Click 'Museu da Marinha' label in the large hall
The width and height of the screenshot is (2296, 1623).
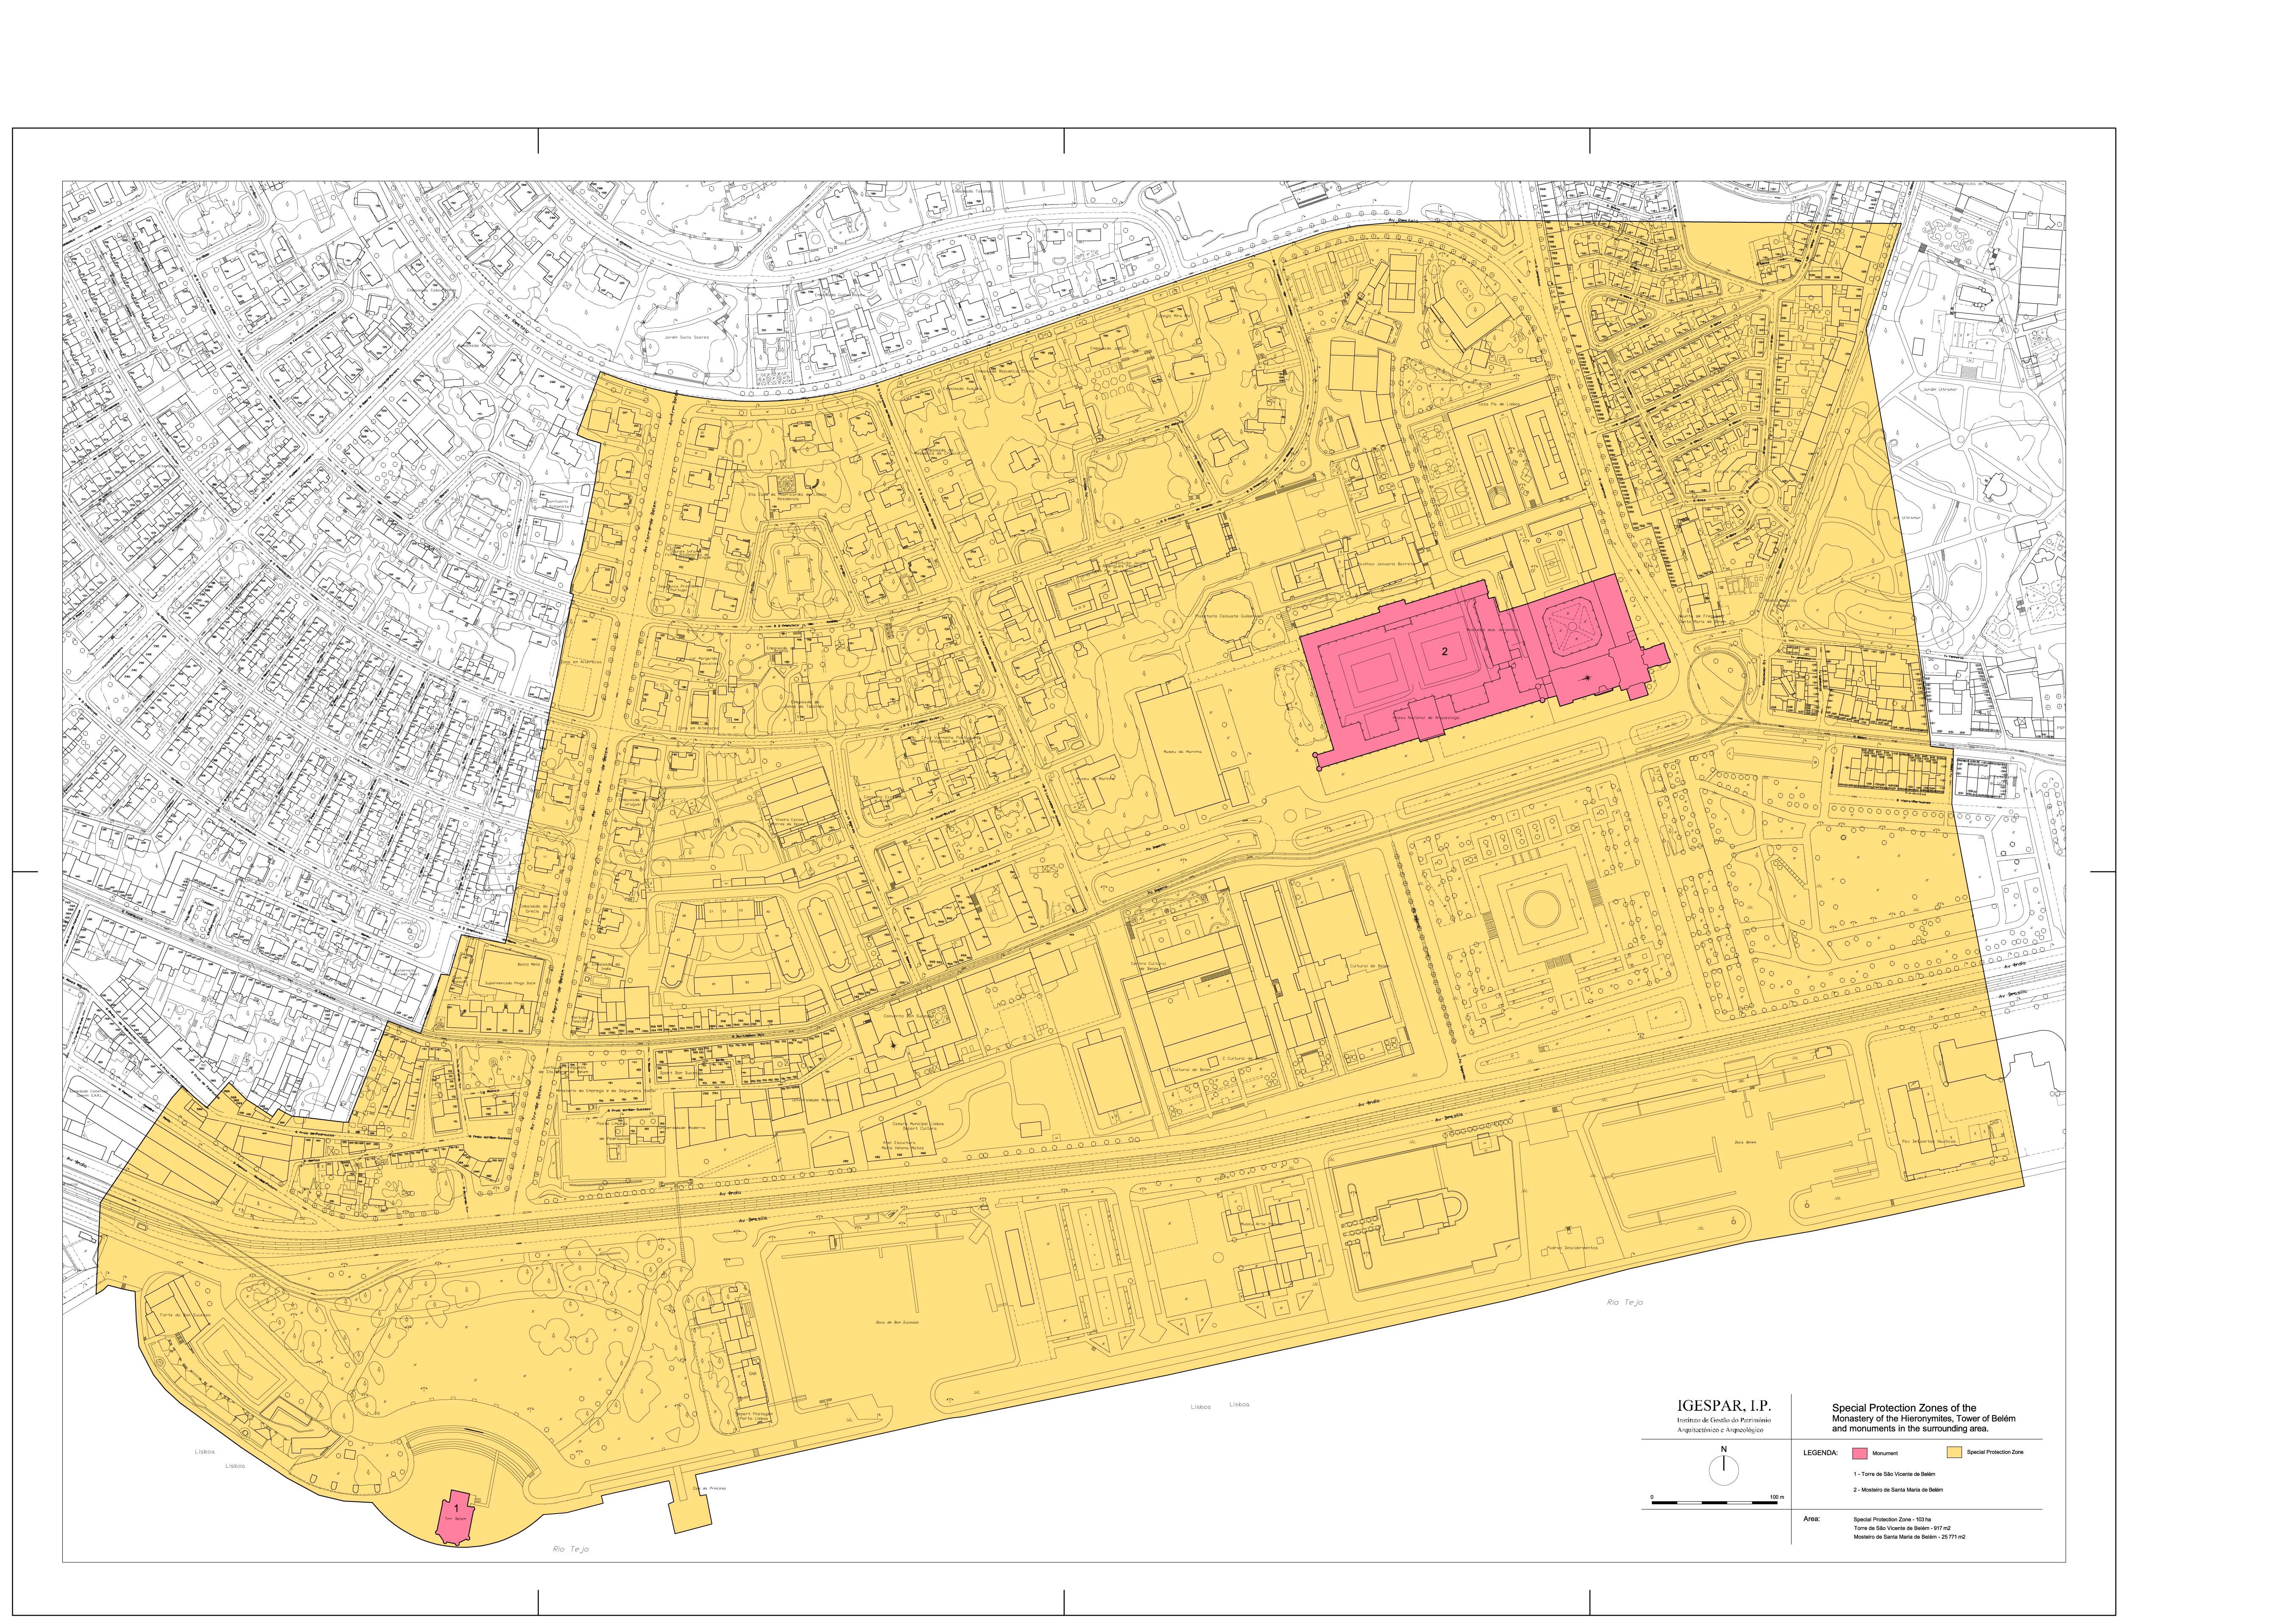[x=1183, y=752]
